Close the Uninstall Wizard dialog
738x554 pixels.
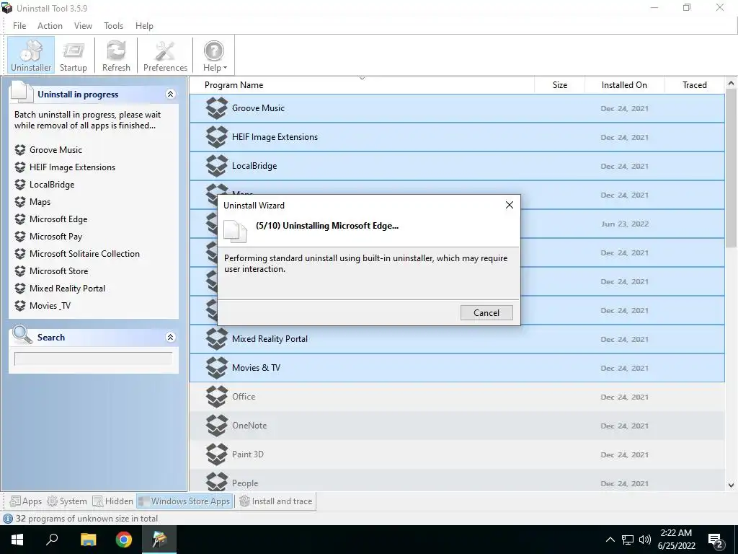pyautogui.click(x=510, y=205)
